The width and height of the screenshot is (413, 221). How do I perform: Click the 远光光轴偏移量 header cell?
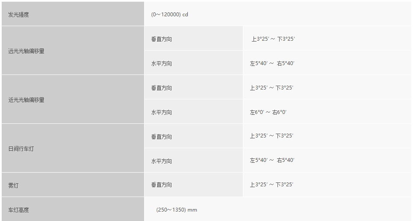[x=73, y=51]
